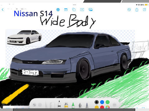Tap the handwritten "Wide Body" lettering
The height and width of the screenshot is (111, 149).
click(68, 21)
